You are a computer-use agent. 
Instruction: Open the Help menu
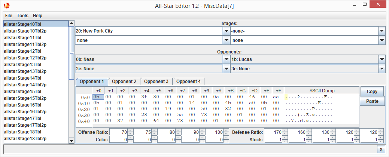(37, 16)
